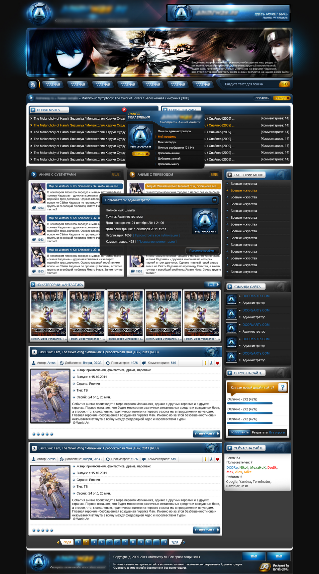319x574 pixels.
Task: Open Мои закладки in the control panel
Action: pyautogui.click(x=167, y=142)
